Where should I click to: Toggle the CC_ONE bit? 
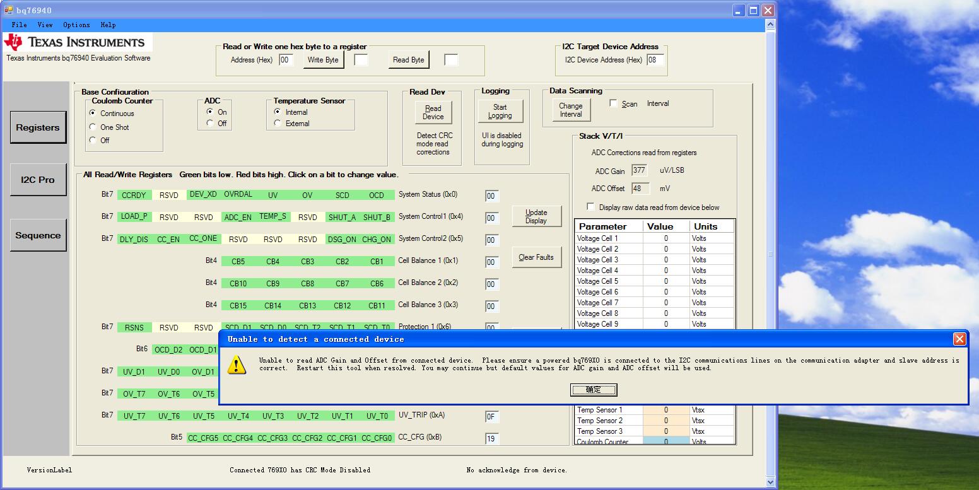(203, 238)
